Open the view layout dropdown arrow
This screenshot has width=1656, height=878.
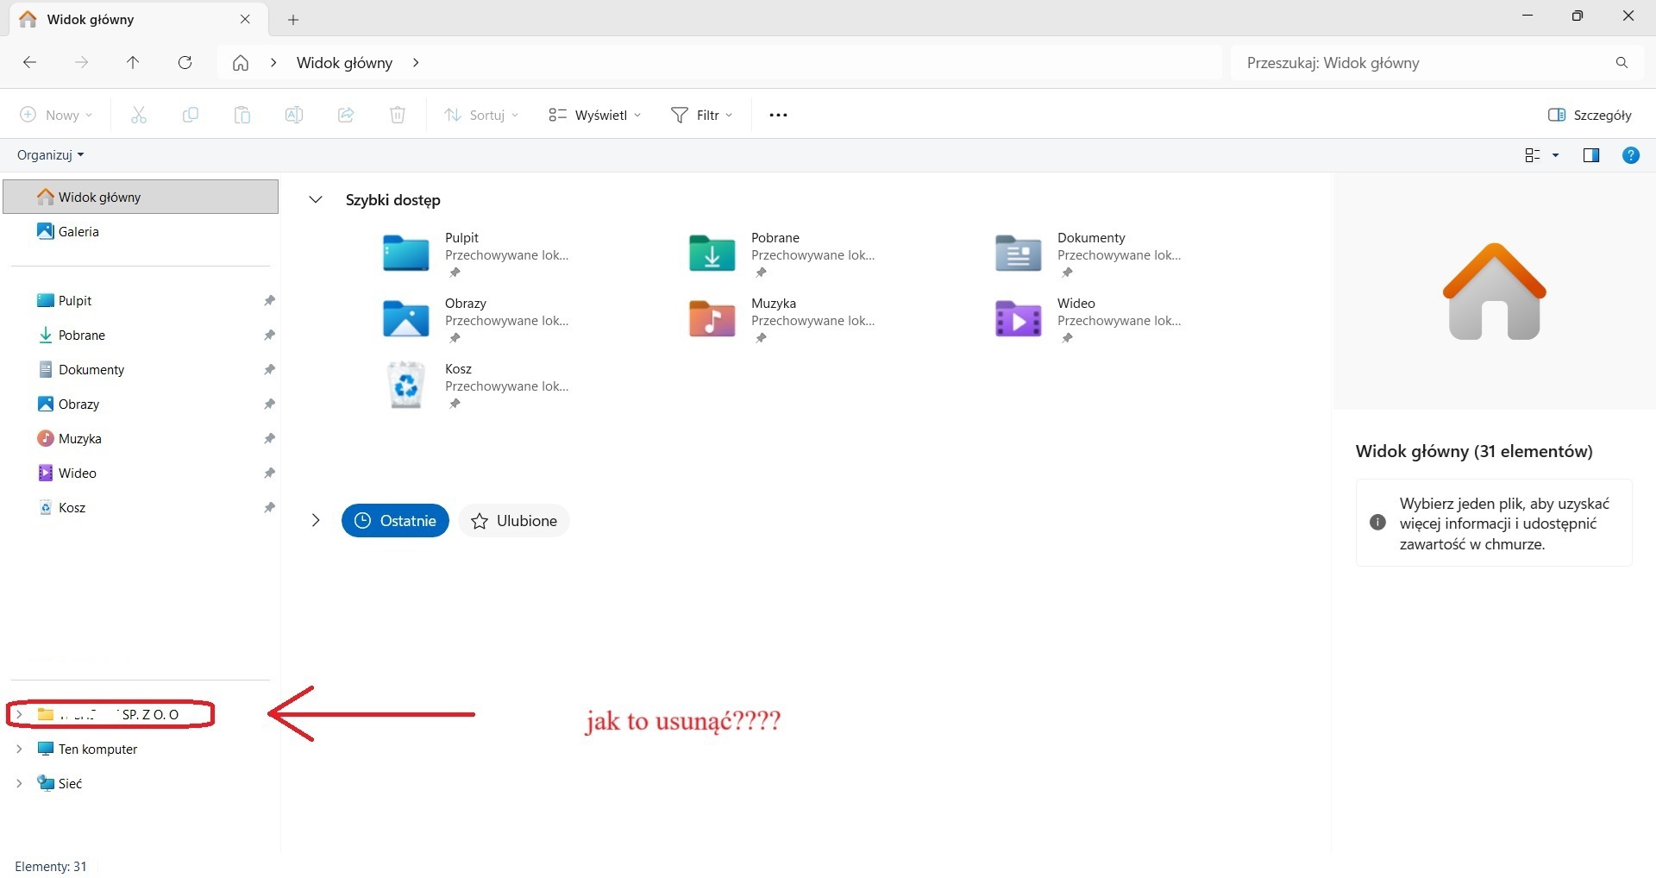click(x=1556, y=155)
